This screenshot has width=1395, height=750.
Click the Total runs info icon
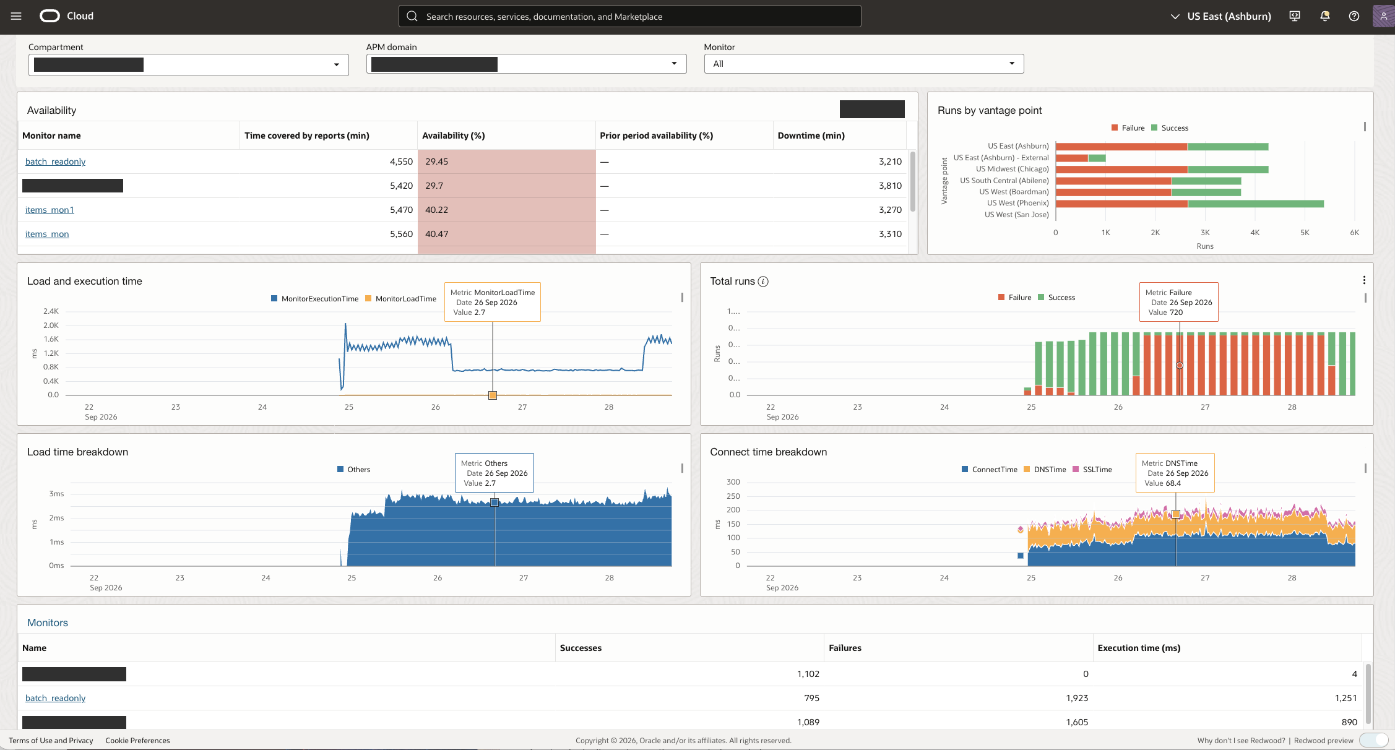[x=763, y=282]
